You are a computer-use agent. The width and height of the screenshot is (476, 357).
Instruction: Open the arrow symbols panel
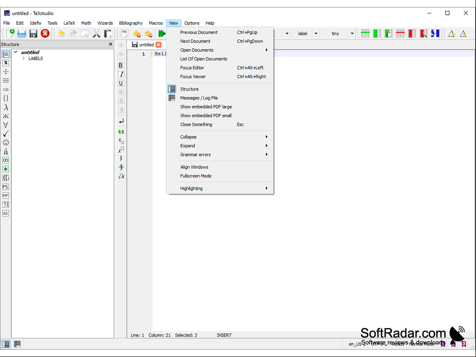click(x=6, y=90)
